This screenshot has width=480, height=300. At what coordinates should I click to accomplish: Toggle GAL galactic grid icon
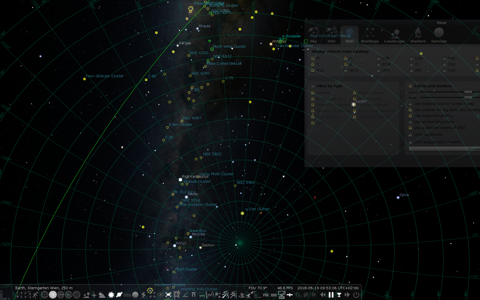[x=69, y=295]
